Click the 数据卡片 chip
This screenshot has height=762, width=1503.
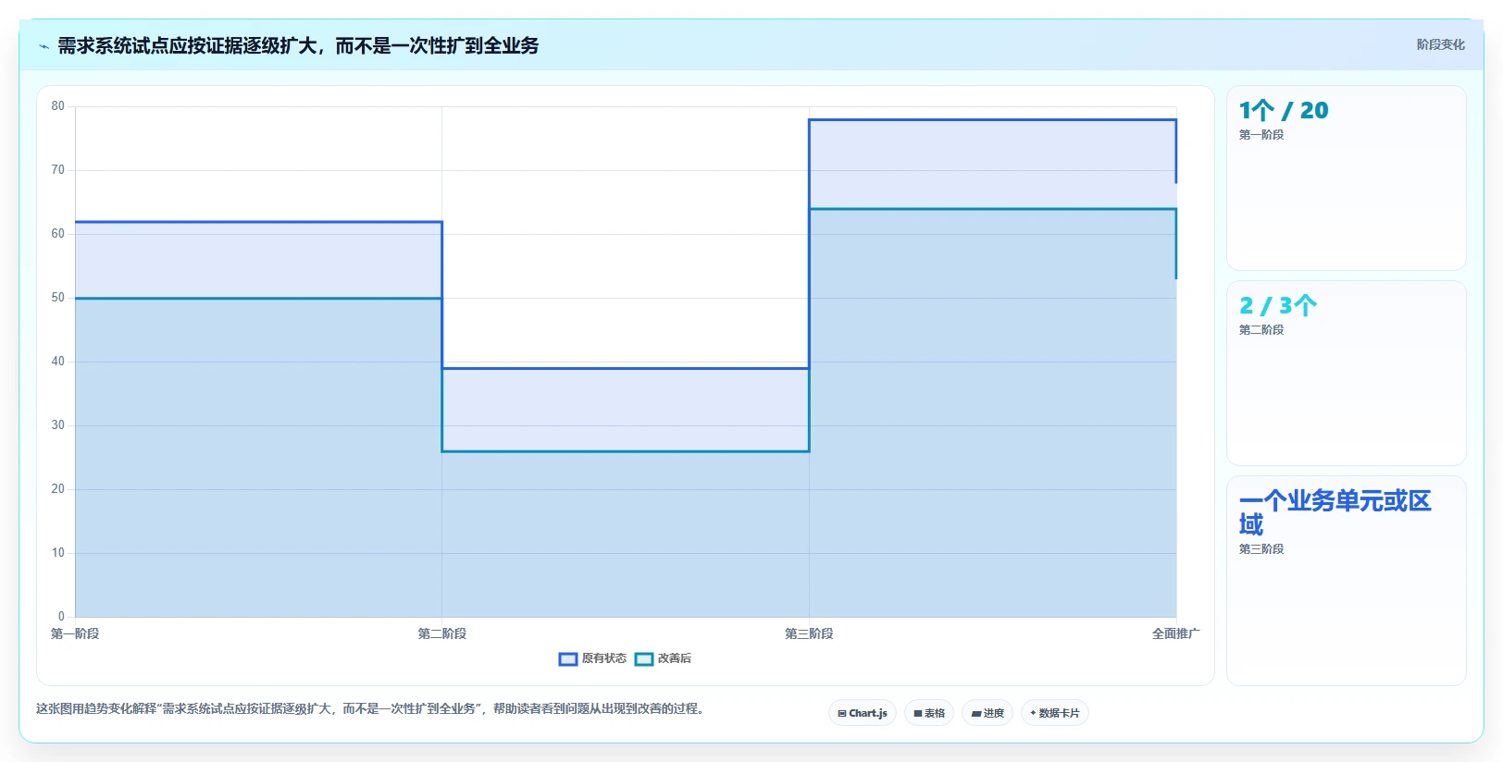[1055, 713]
